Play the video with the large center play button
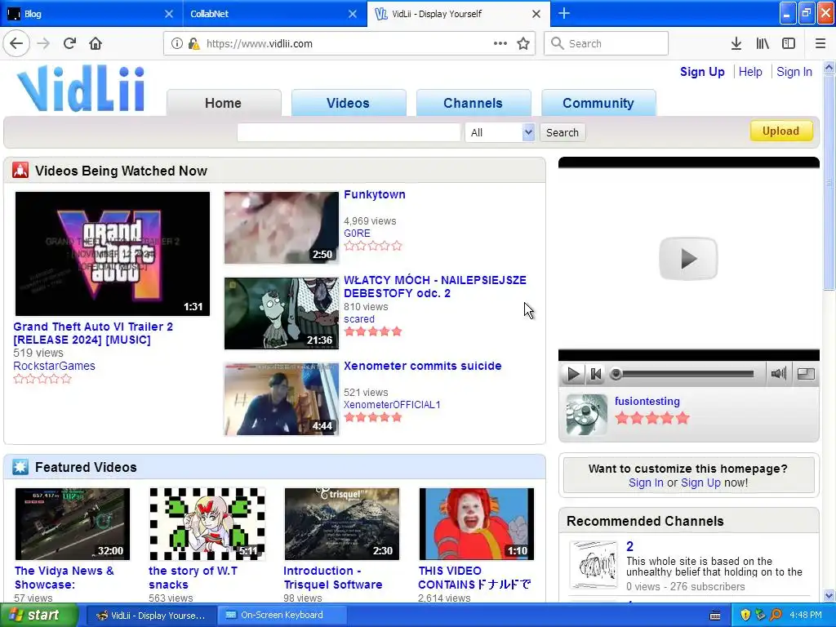Viewport: 836px width, 627px height. pyautogui.click(x=688, y=259)
